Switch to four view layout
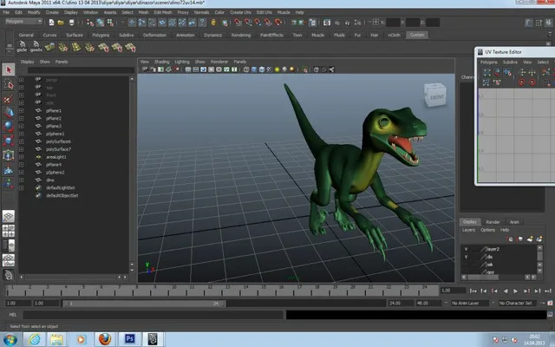Viewport: 555px width, 347px height. pyautogui.click(x=8, y=231)
